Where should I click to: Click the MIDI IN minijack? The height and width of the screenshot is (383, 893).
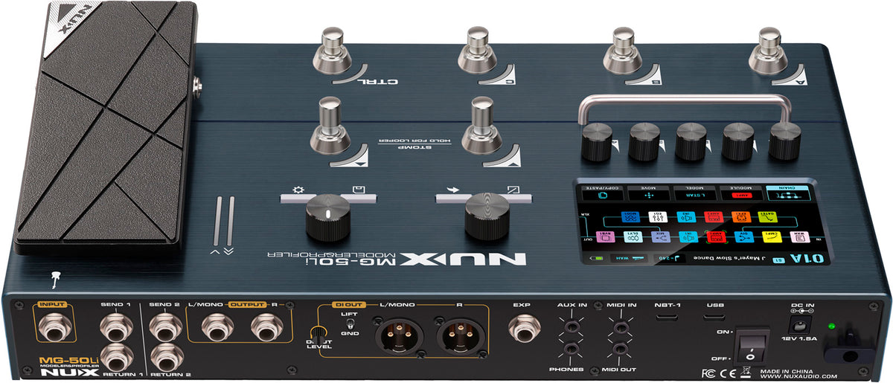621,326
